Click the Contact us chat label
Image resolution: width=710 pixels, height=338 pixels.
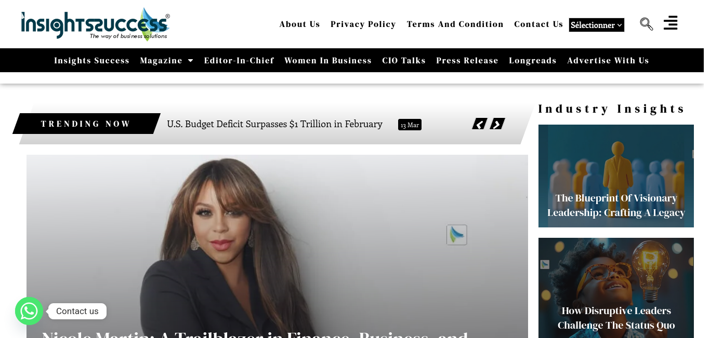click(77, 312)
